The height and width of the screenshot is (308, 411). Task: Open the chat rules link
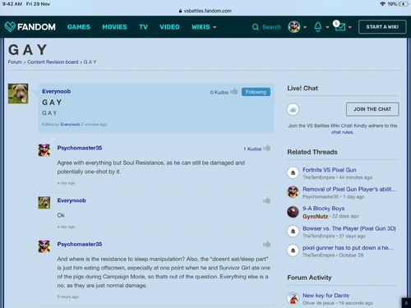(342, 132)
